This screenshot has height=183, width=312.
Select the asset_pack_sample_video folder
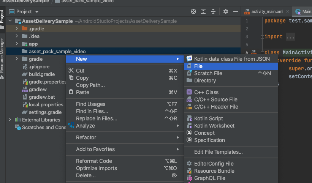[123, 52]
